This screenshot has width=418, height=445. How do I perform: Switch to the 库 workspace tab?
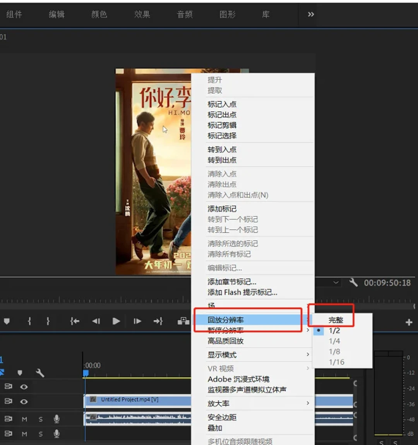tap(266, 14)
